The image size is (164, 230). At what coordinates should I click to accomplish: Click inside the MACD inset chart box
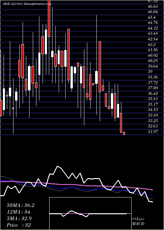coord(90,214)
